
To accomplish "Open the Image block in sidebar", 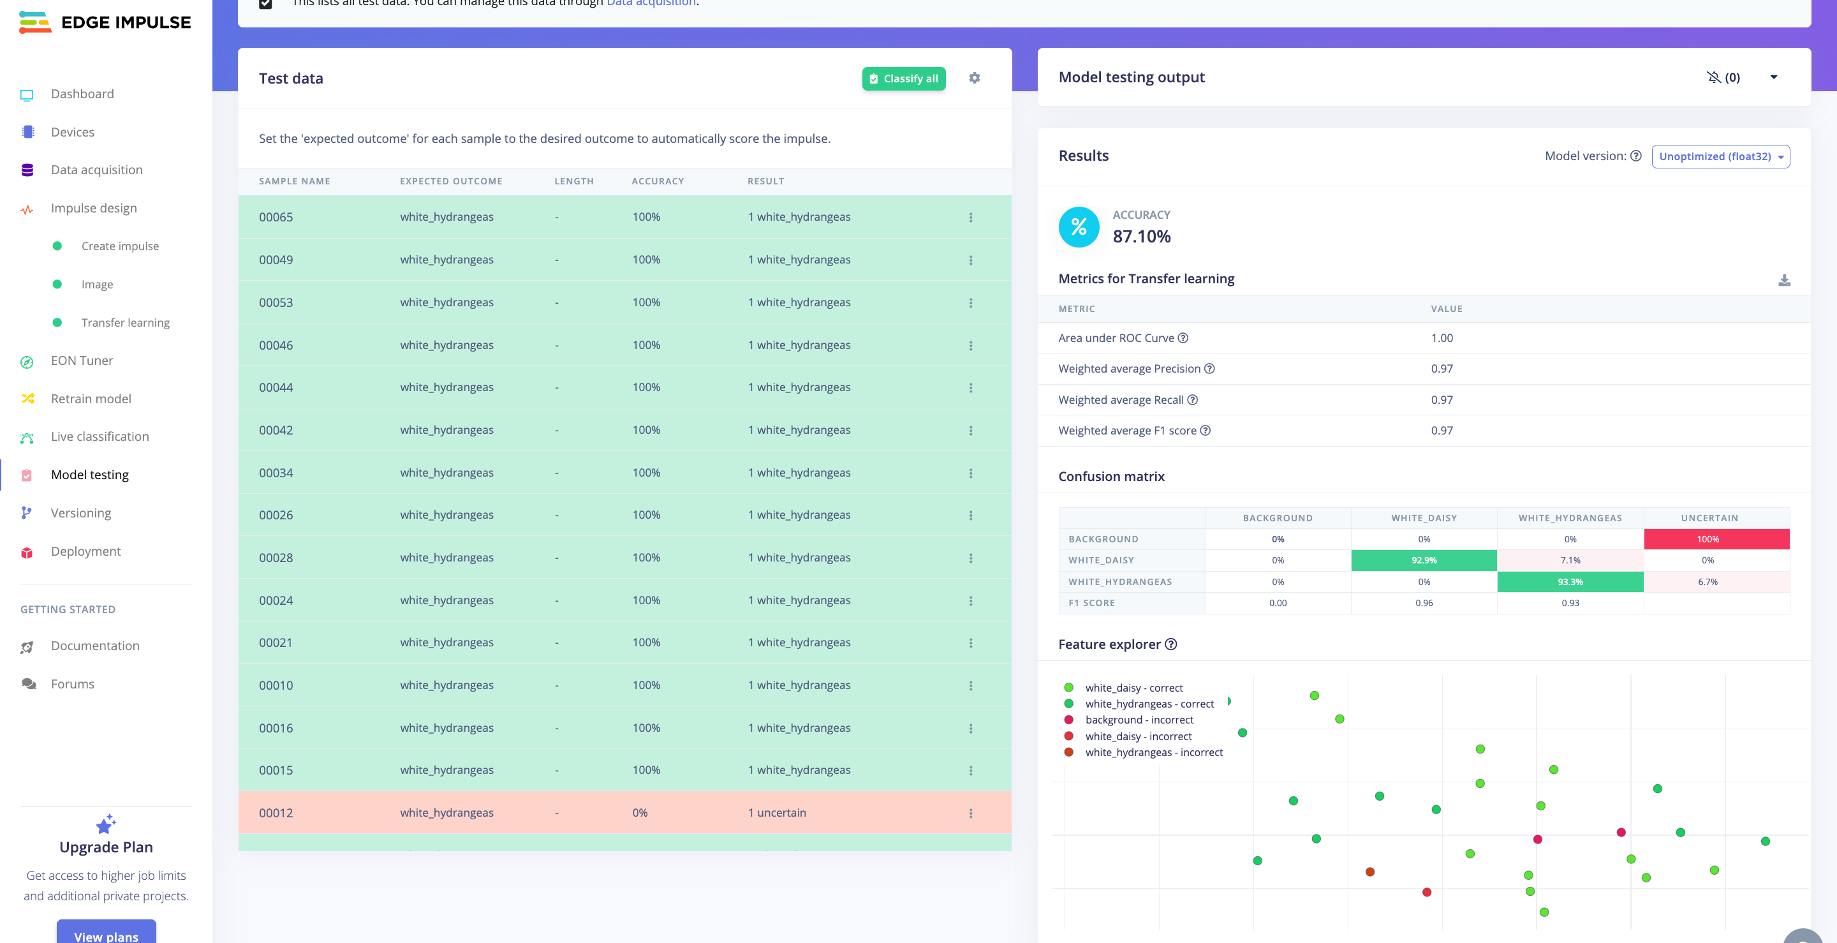I will point(97,285).
